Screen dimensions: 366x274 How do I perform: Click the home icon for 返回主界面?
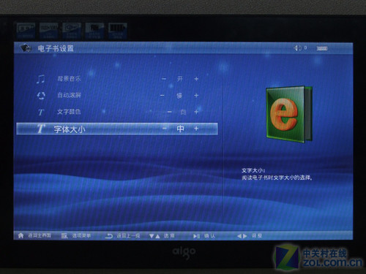point(21,235)
